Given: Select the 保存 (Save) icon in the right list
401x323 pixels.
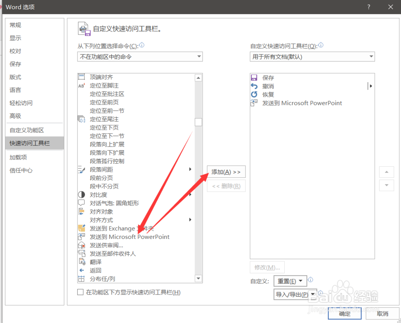Looking at the screenshot, I should (253, 77).
